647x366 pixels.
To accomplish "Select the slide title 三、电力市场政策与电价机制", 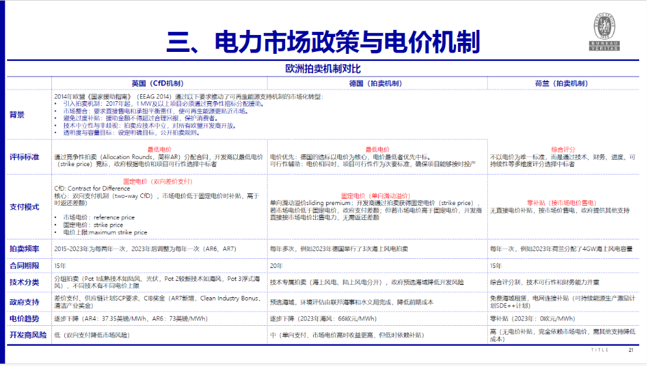I will [323, 42].
